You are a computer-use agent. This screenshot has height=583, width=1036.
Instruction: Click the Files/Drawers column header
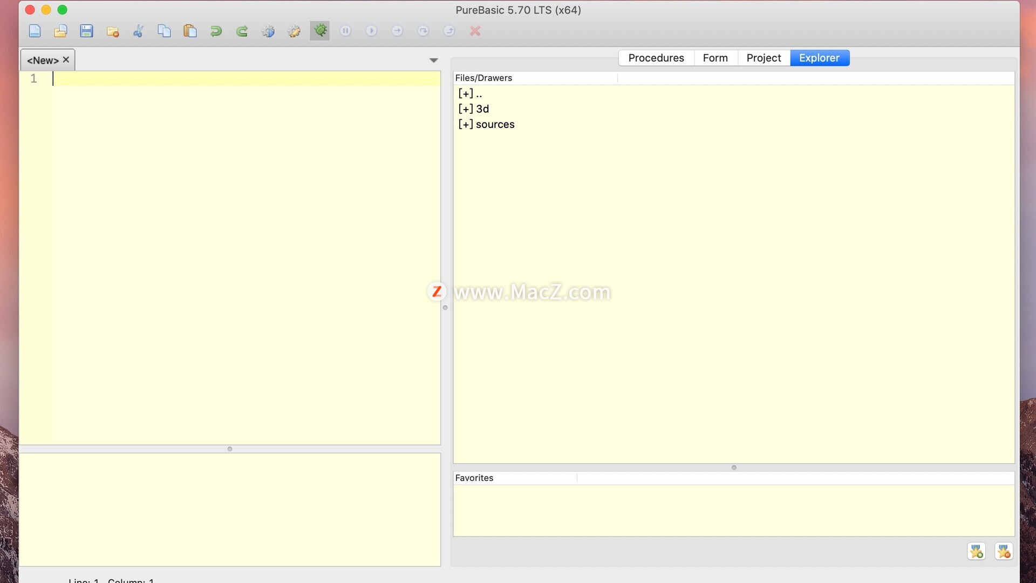click(x=535, y=78)
